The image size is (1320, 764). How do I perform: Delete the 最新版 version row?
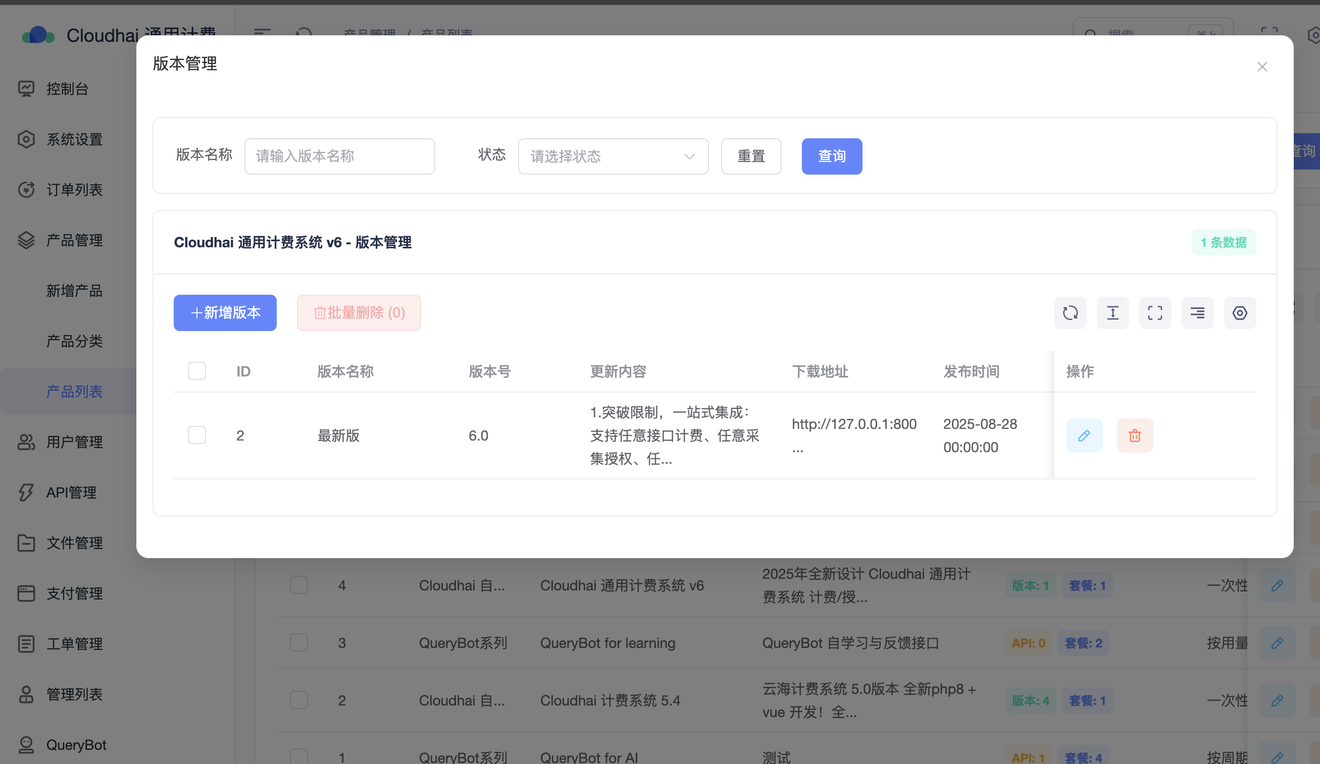tap(1134, 435)
